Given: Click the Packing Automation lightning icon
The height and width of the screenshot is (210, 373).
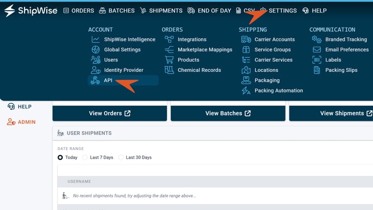Looking at the screenshot, I should (x=246, y=90).
